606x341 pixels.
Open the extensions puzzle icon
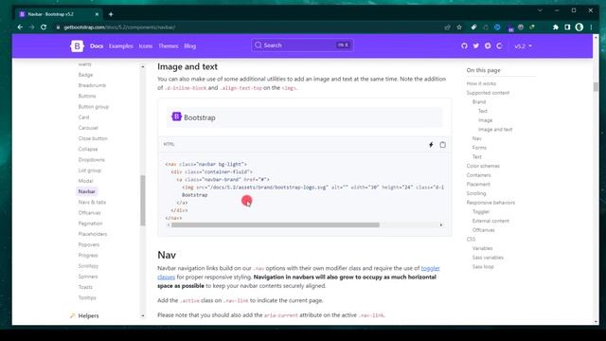556,27
